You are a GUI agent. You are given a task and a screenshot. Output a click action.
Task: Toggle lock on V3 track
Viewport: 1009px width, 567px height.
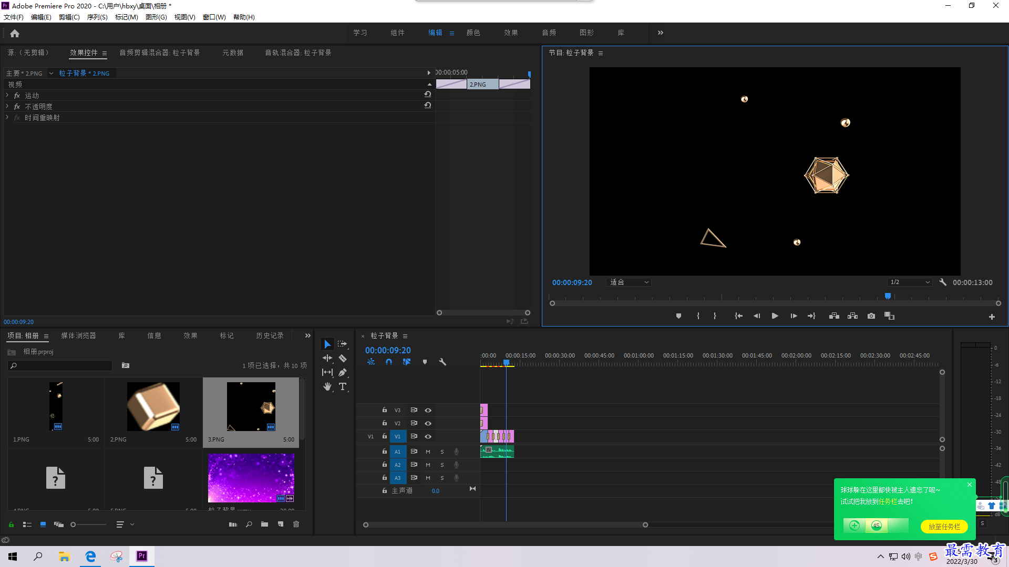point(385,410)
